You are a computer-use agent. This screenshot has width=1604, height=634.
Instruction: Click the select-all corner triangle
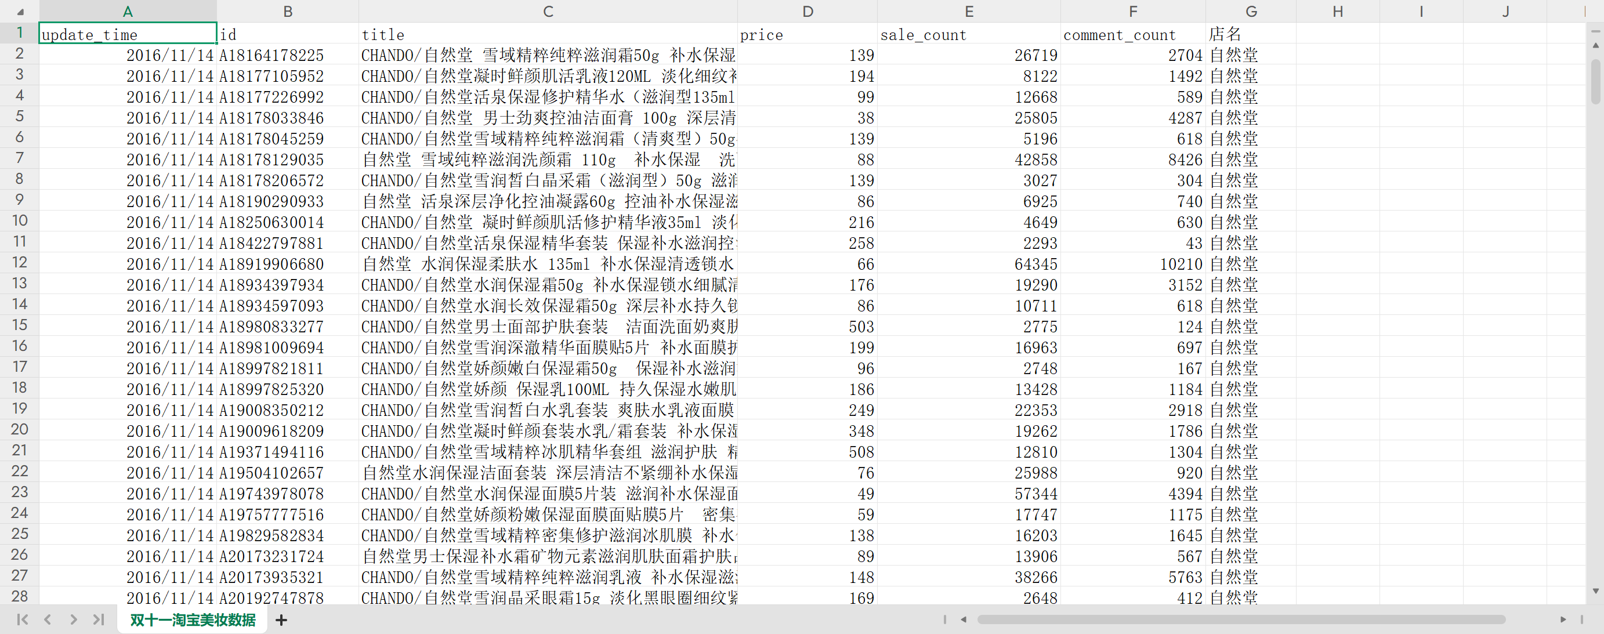[20, 11]
